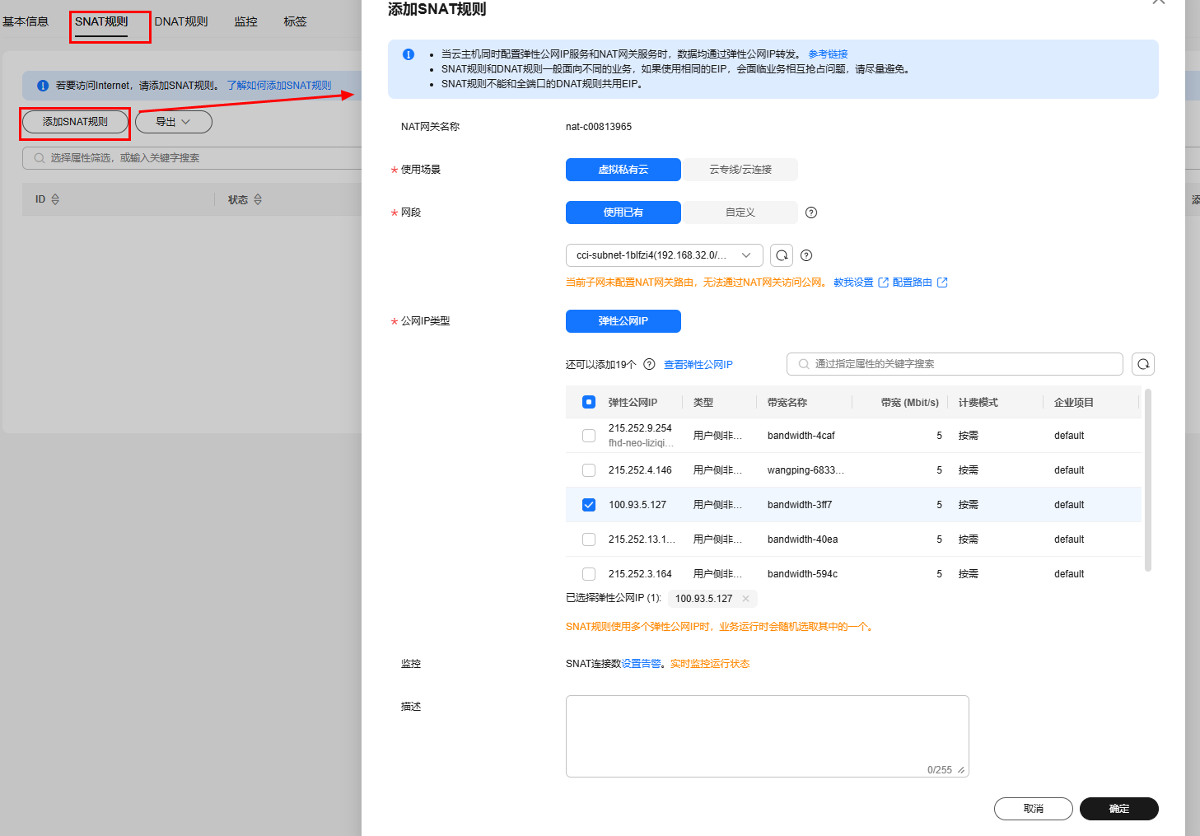Viewport: 1200px width, 836px height.
Task: Refresh the subnet list icon
Action: click(782, 255)
